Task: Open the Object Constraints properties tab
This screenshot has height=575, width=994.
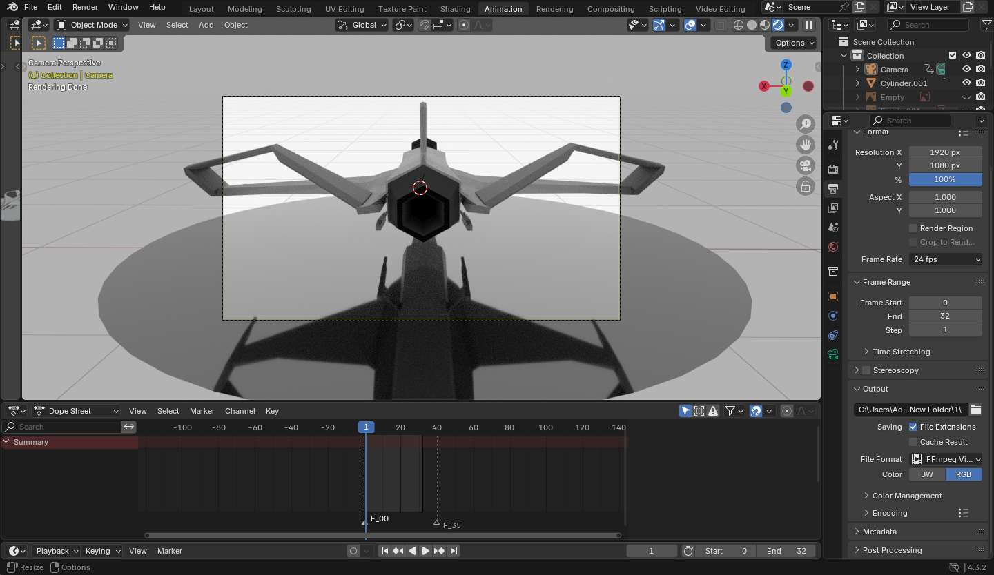Action: click(x=833, y=335)
